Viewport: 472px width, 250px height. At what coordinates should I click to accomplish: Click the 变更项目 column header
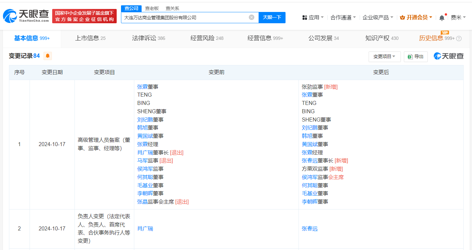coord(104,72)
